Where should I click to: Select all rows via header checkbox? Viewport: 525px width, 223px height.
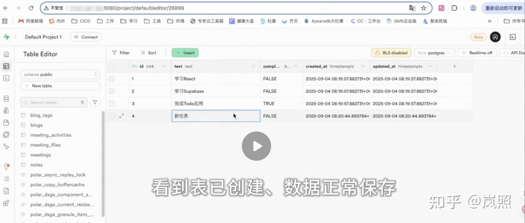pos(111,66)
